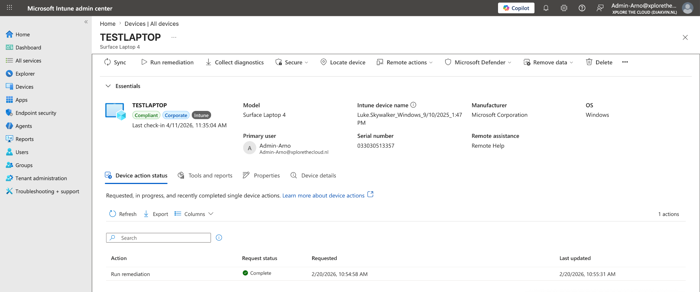Click the info icon beside Search
Image resolution: width=700 pixels, height=292 pixels.
(x=219, y=238)
